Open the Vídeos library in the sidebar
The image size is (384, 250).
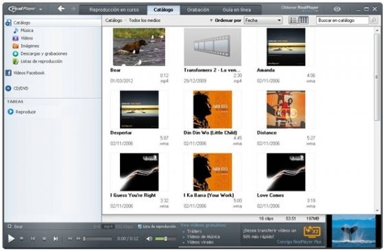[27, 38]
